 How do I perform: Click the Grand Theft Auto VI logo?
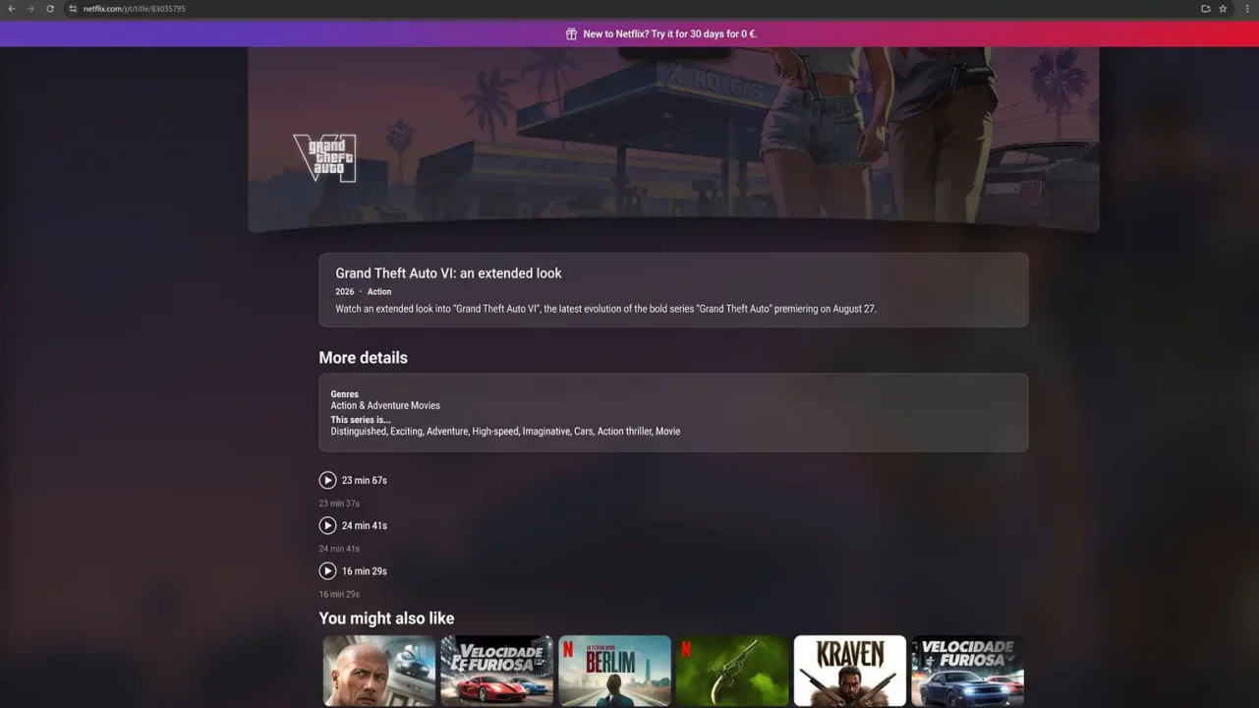[325, 157]
